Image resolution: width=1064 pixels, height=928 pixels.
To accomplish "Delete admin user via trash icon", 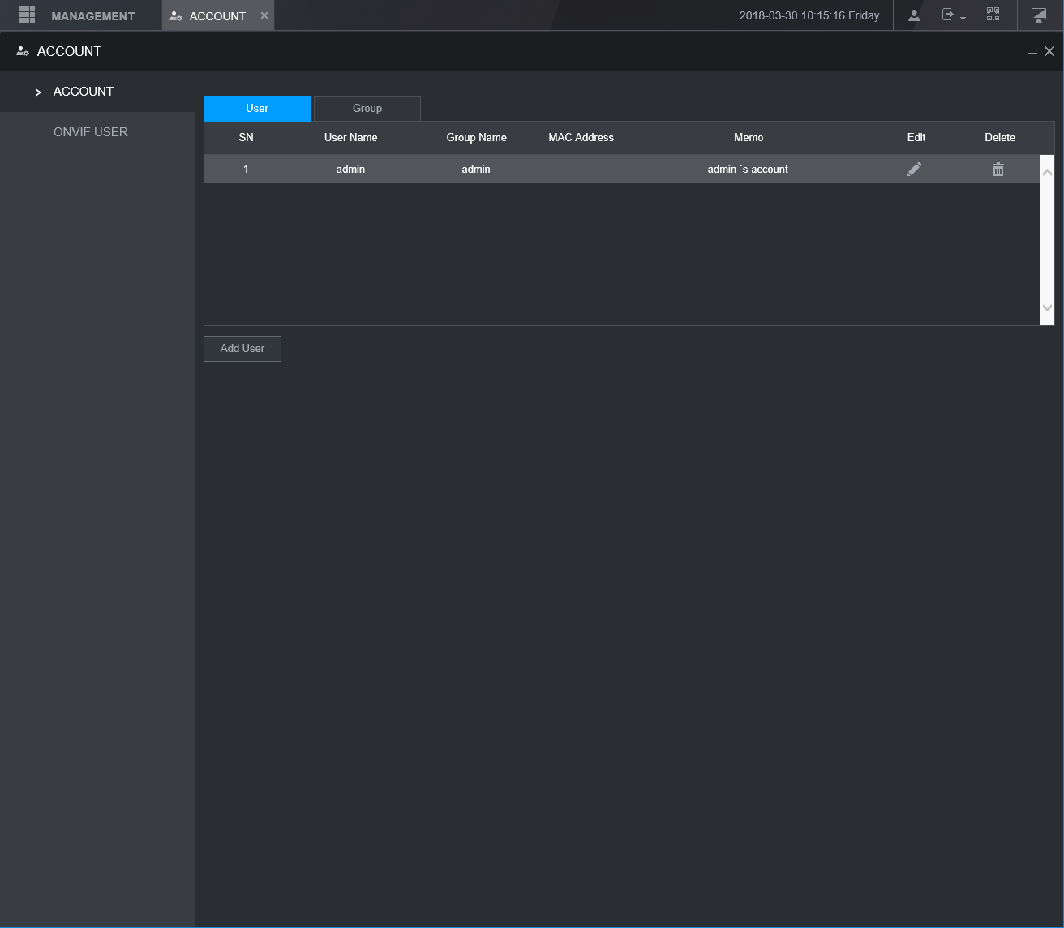I will (998, 170).
